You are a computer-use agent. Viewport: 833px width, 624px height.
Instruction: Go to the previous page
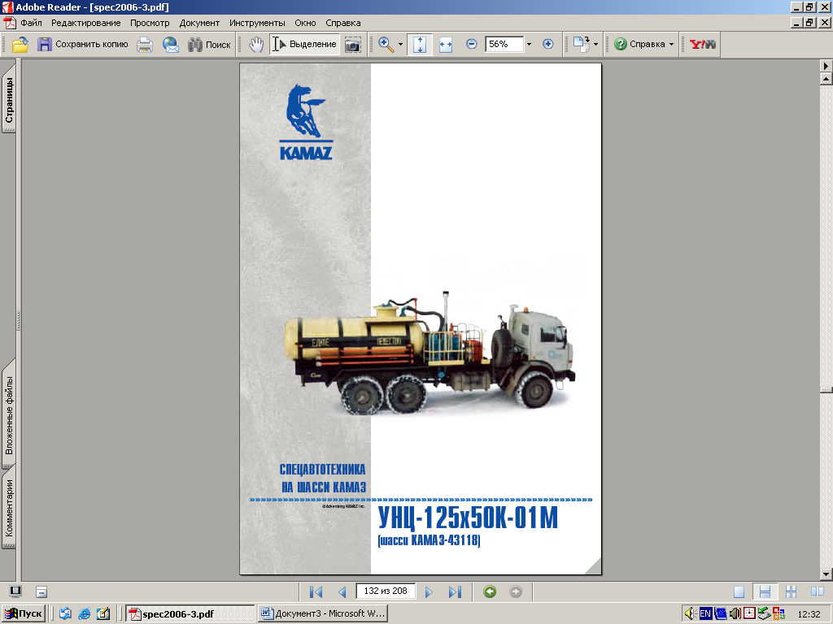[x=342, y=591]
